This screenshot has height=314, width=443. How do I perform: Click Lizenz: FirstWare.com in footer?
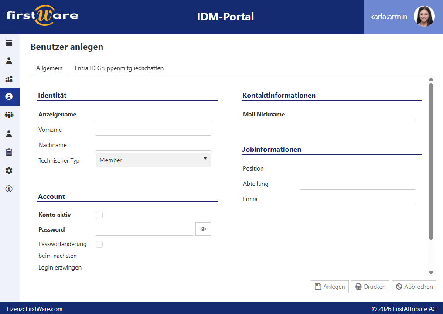(x=34, y=309)
